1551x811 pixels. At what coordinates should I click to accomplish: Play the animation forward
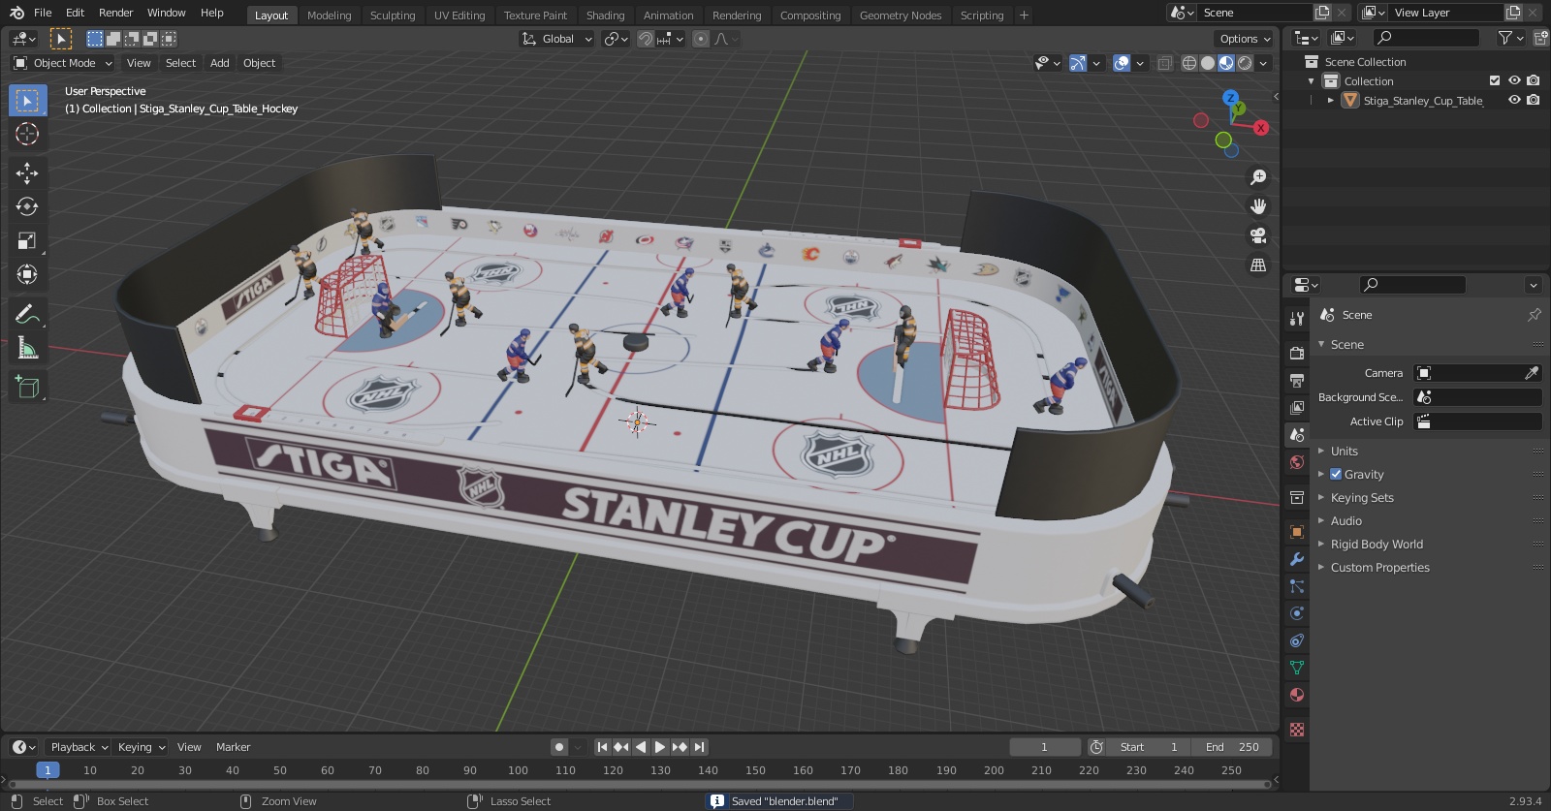click(660, 747)
